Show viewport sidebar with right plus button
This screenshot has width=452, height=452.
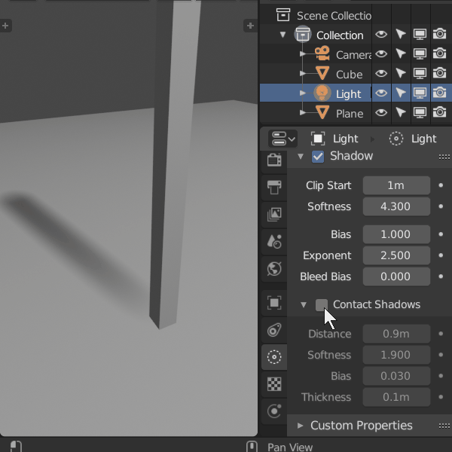click(250, 26)
